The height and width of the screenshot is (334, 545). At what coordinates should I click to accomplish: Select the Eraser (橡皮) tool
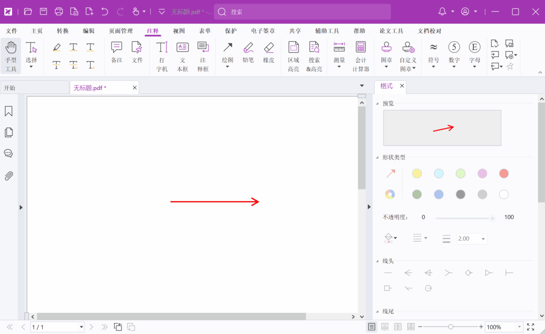tap(269, 52)
